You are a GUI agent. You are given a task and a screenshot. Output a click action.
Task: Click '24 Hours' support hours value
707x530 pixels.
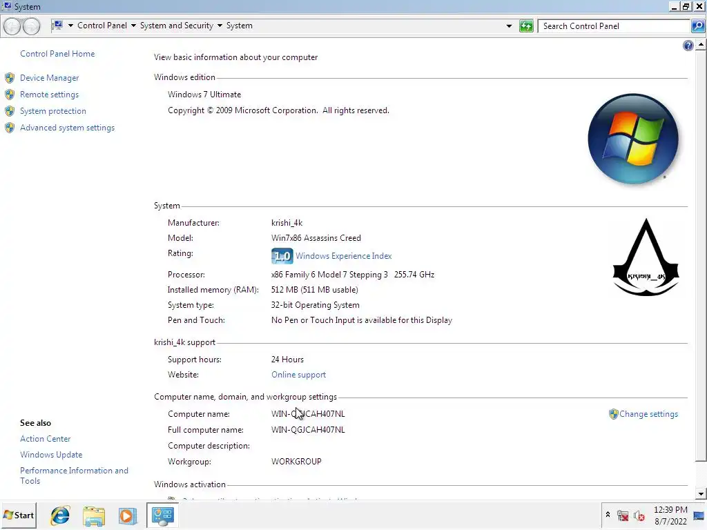[x=287, y=360]
